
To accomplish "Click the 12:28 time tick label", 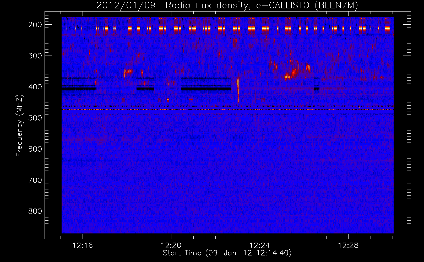I will pyautogui.click(x=348, y=245).
